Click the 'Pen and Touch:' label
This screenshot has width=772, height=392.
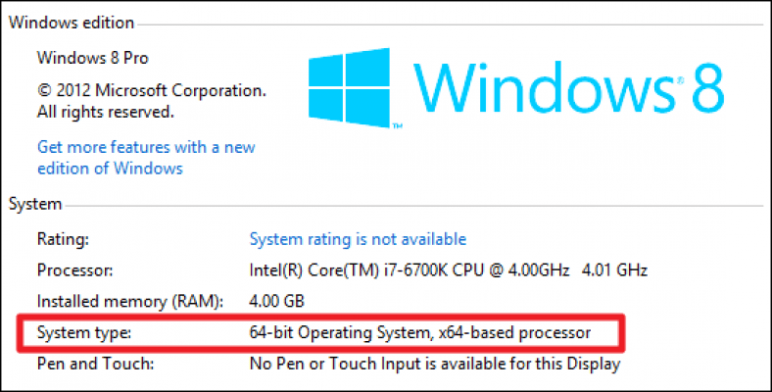pos(95,364)
